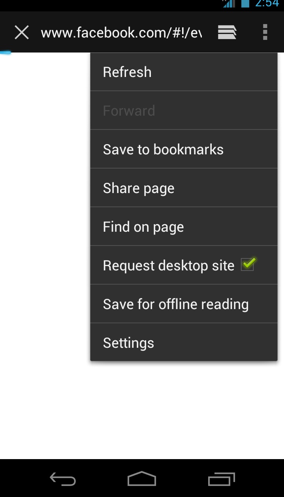
Task: Tap the signal strength status icon
Action: point(229,4)
